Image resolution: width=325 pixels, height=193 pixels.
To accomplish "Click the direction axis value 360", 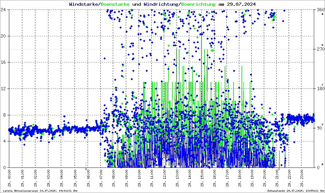I will (321, 10).
